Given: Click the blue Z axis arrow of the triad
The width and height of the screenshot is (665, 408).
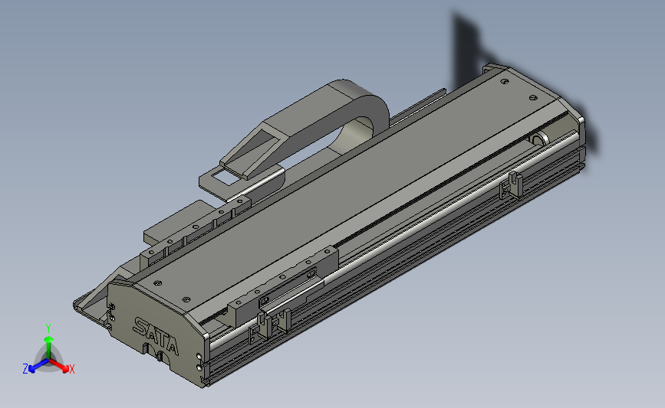Looking at the screenshot, I should click(38, 367).
